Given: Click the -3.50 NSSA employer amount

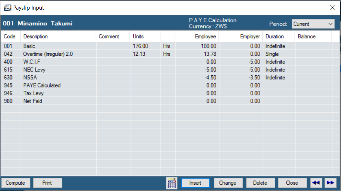Looking at the screenshot, I should click(x=254, y=78).
